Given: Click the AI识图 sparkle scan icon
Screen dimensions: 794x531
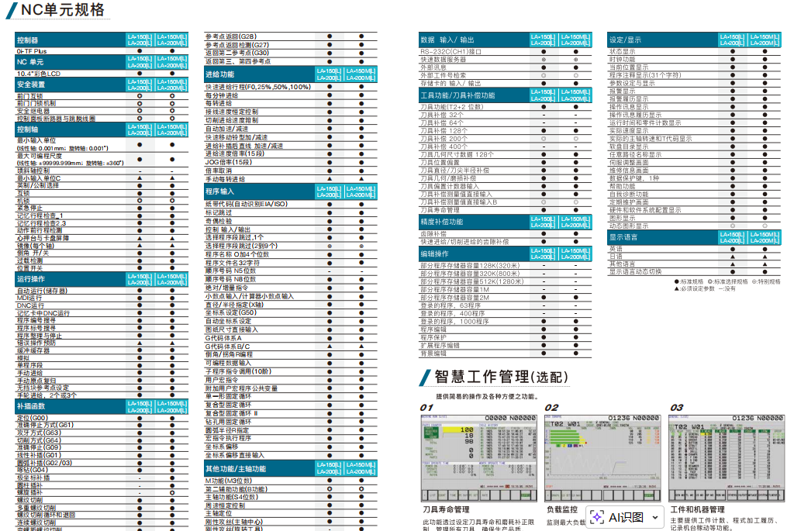Looking at the screenshot, I should pos(597,517).
